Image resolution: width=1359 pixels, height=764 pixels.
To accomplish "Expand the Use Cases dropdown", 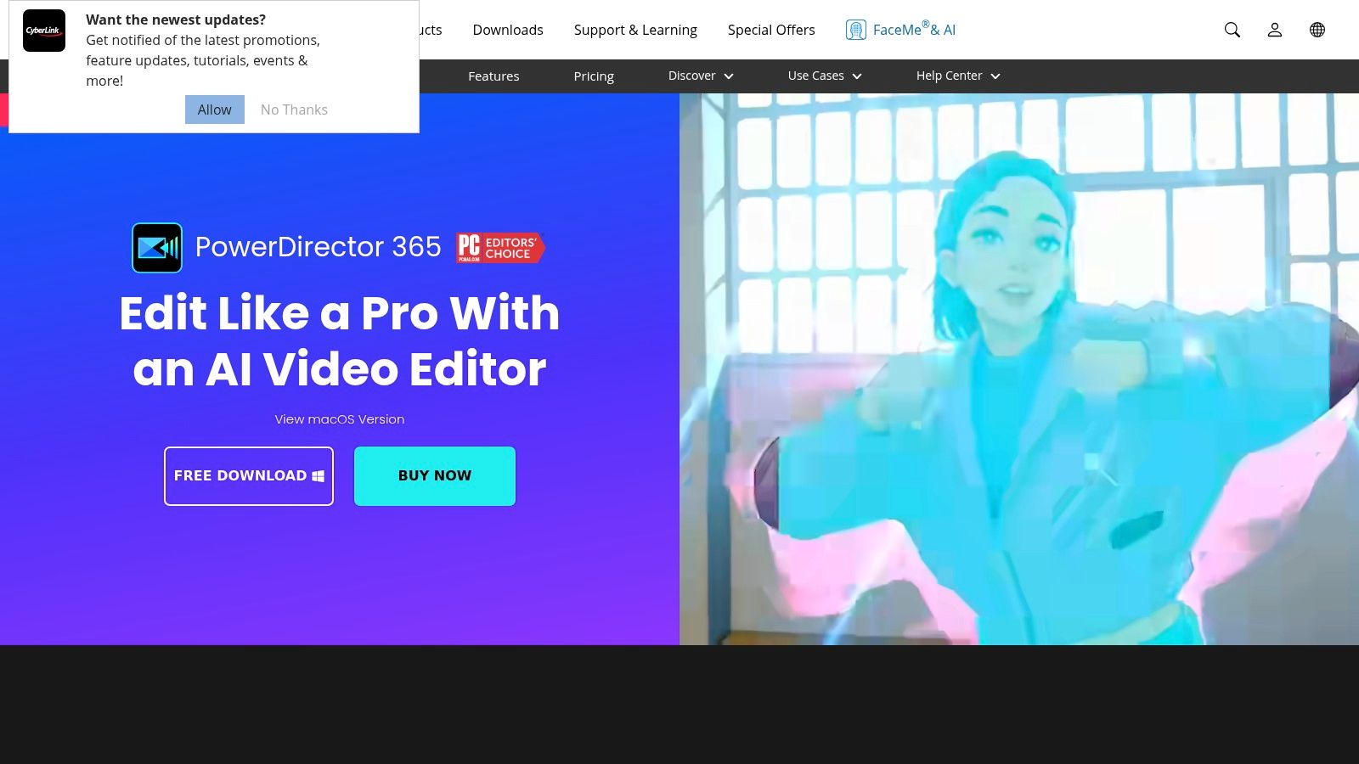I will click(x=824, y=76).
